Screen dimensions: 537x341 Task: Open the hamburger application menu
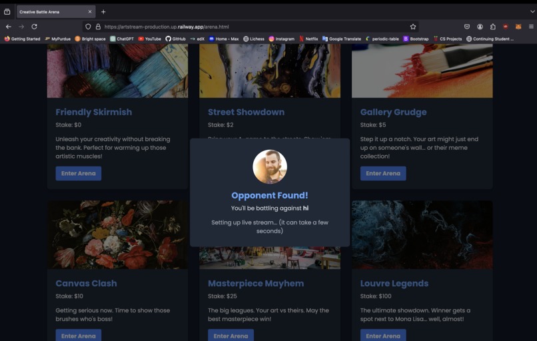(531, 27)
